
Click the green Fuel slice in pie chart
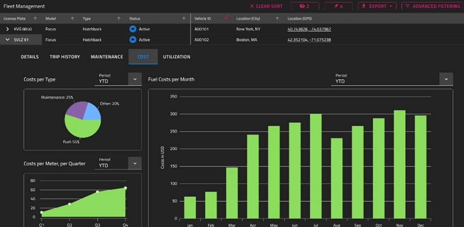(x=83, y=129)
